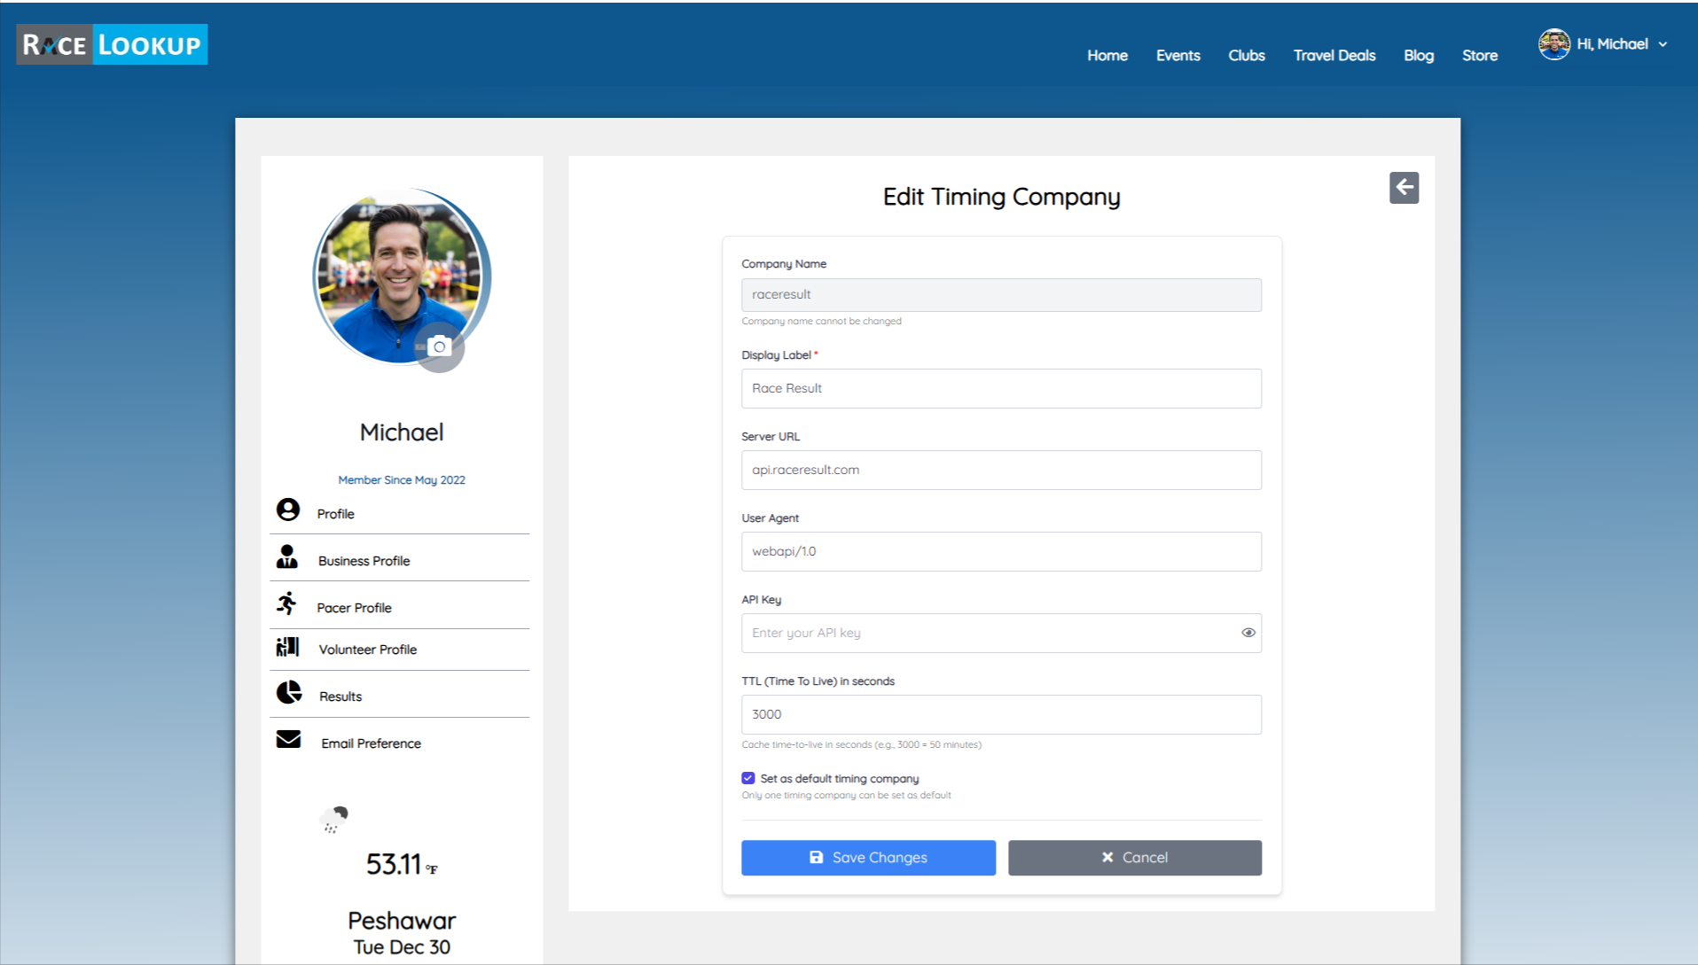Viewport: 1698px width, 965px height.
Task: Open the Travel Deals section
Action: click(x=1334, y=55)
